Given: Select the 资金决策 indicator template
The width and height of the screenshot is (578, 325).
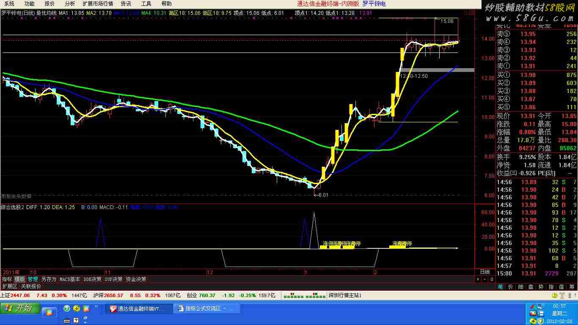Looking at the screenshot, I should pos(136,279).
